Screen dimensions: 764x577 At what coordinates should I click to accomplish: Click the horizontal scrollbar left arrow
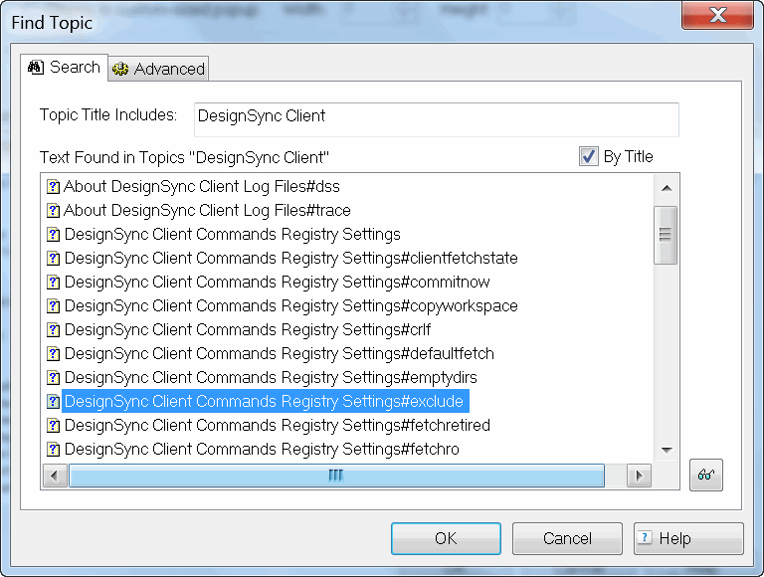(55, 476)
